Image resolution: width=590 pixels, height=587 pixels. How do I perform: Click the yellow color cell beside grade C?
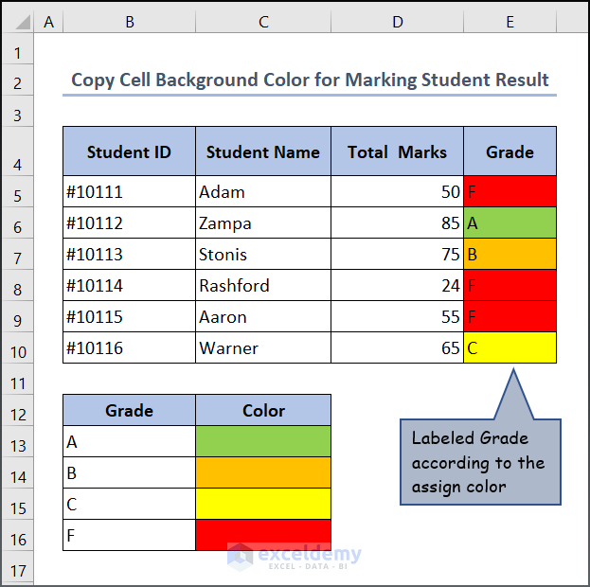263,504
